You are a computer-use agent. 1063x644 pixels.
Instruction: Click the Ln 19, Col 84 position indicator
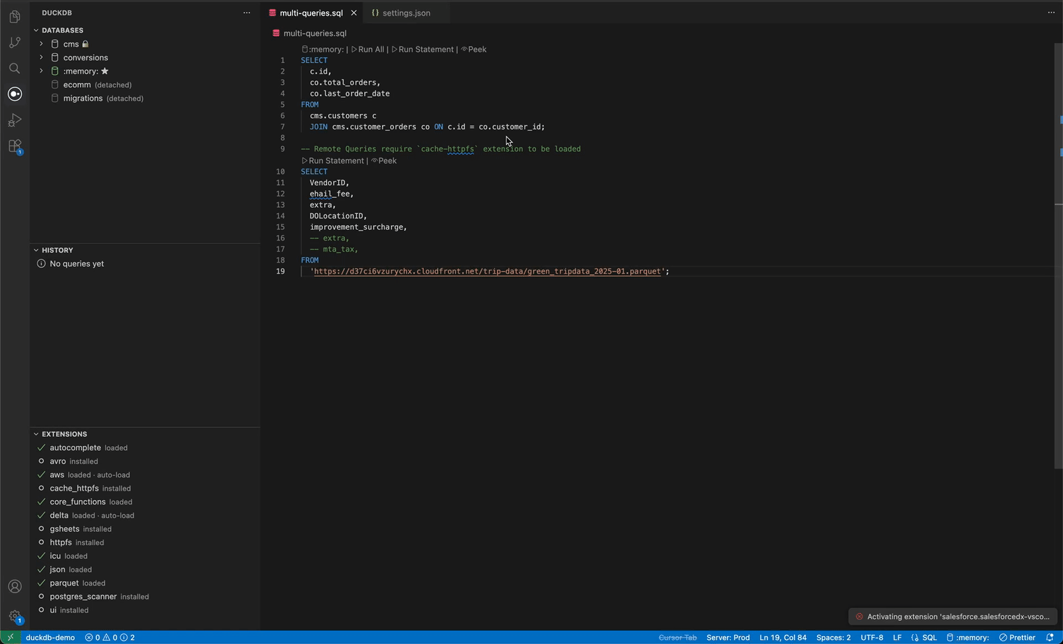(783, 637)
